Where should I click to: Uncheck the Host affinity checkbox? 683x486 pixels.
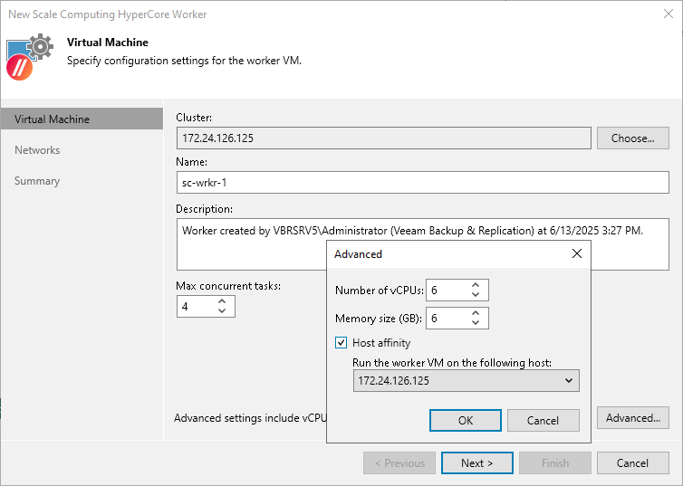click(x=341, y=343)
